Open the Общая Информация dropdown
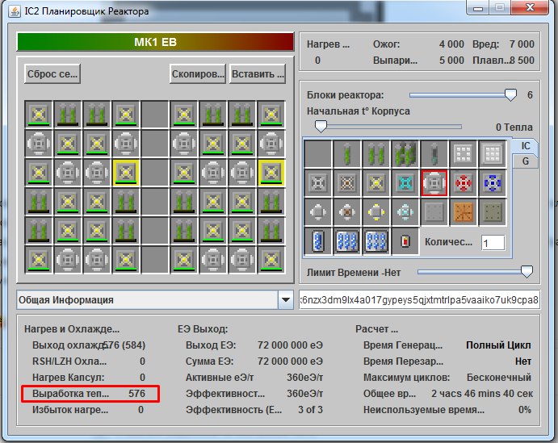 [x=285, y=299]
